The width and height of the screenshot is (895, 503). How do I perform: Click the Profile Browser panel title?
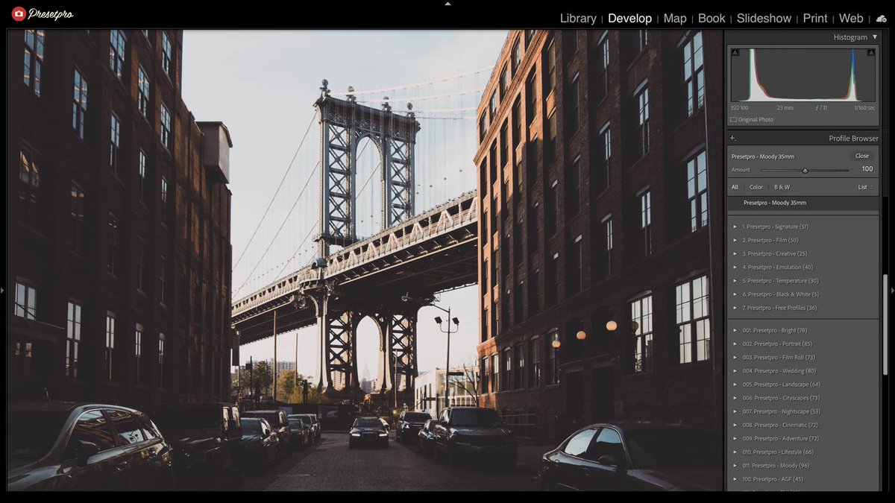coord(853,139)
